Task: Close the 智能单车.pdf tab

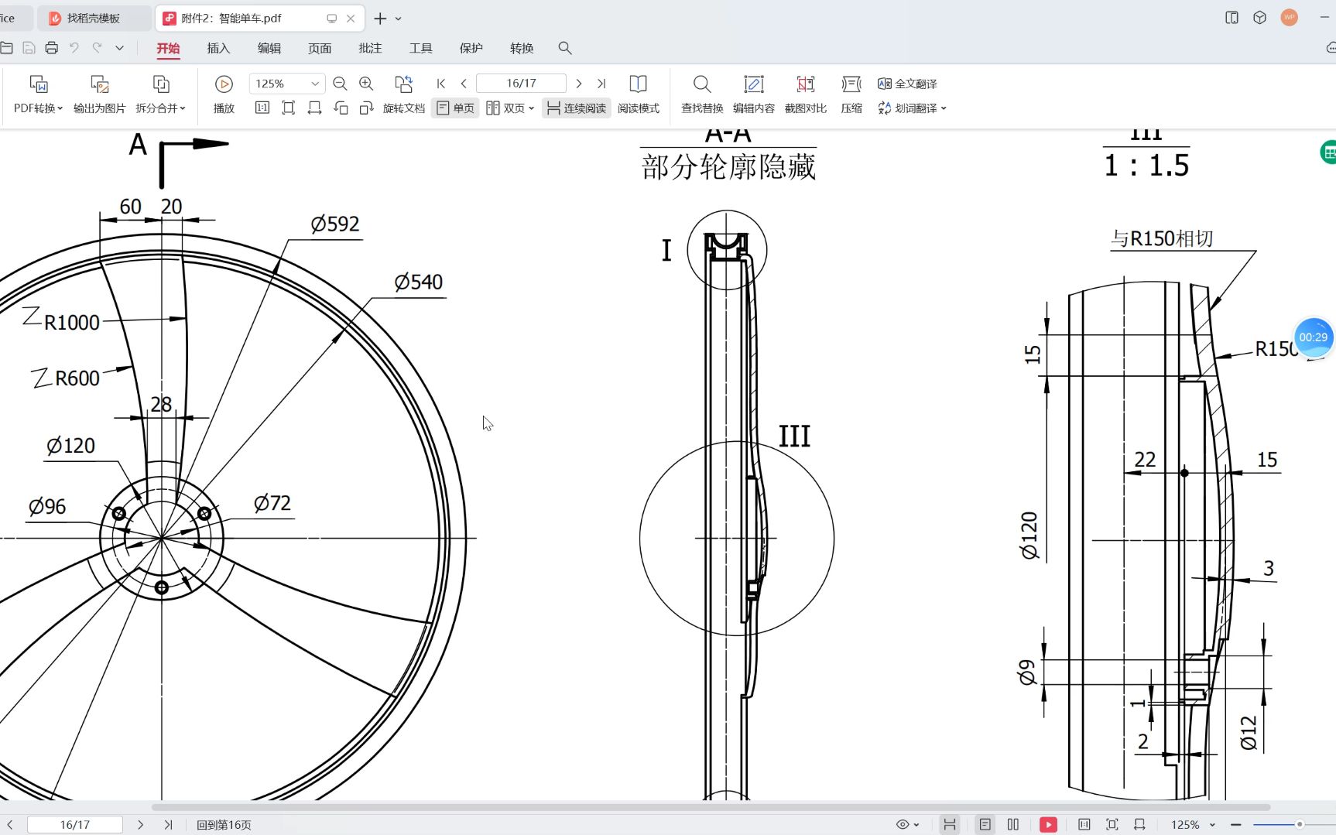Action: 351,19
